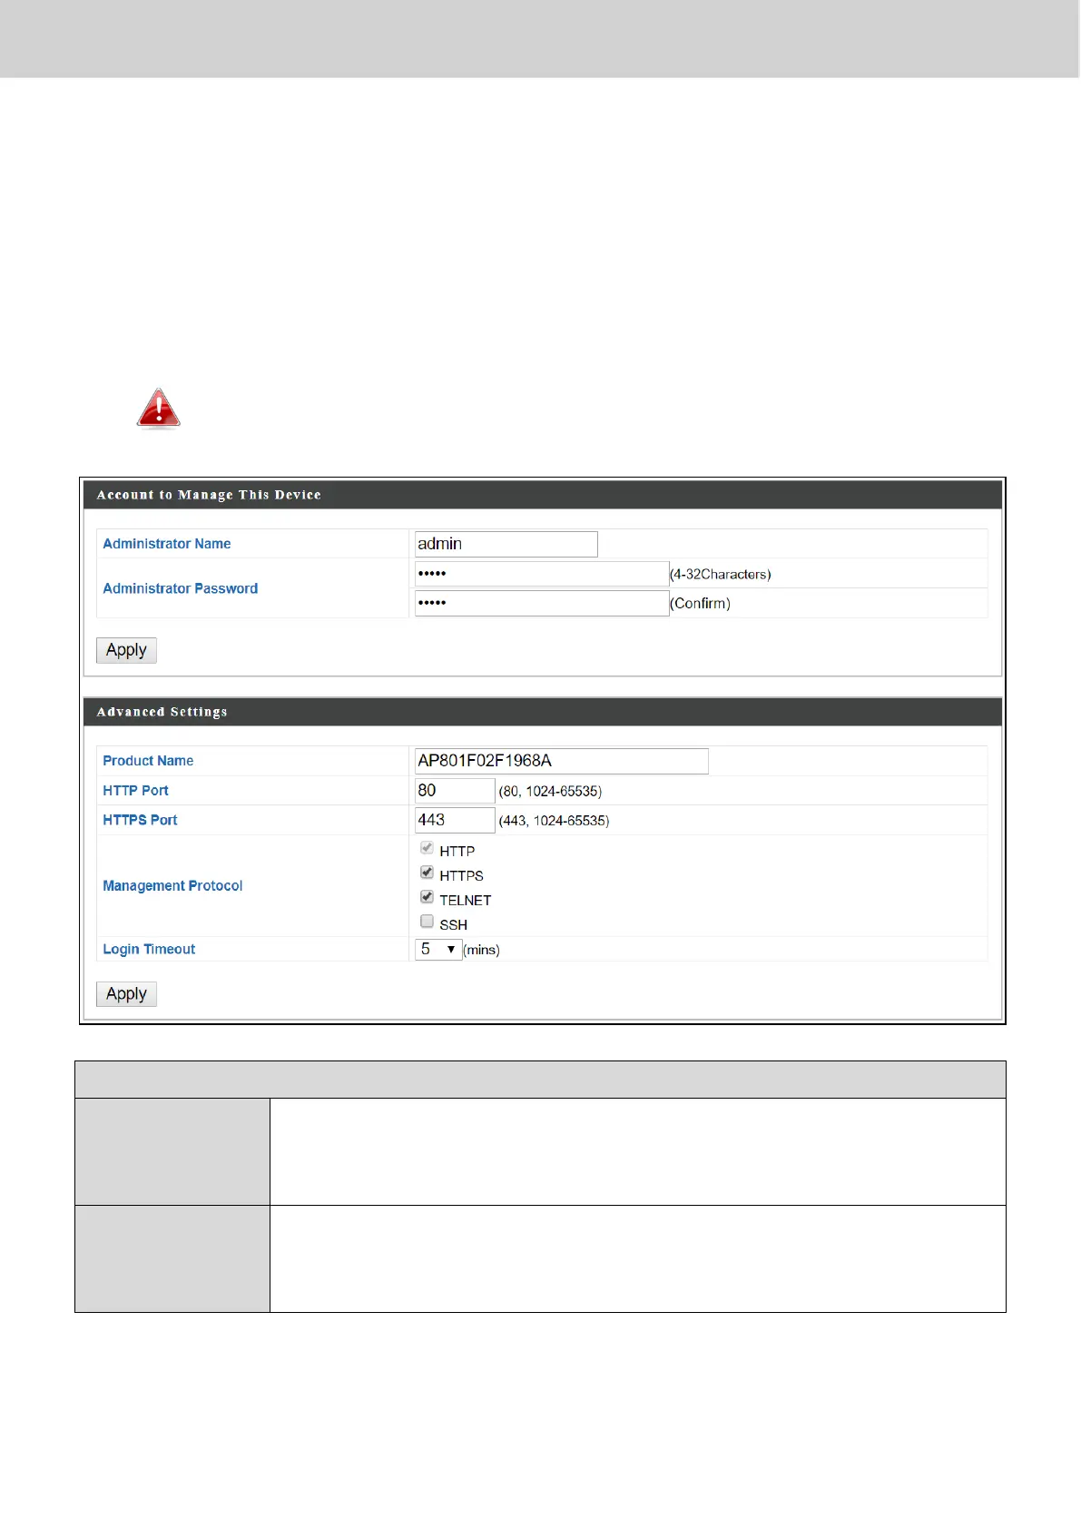Click the "Product Name" label
Screen dimensions: 1081x1529
148,761
